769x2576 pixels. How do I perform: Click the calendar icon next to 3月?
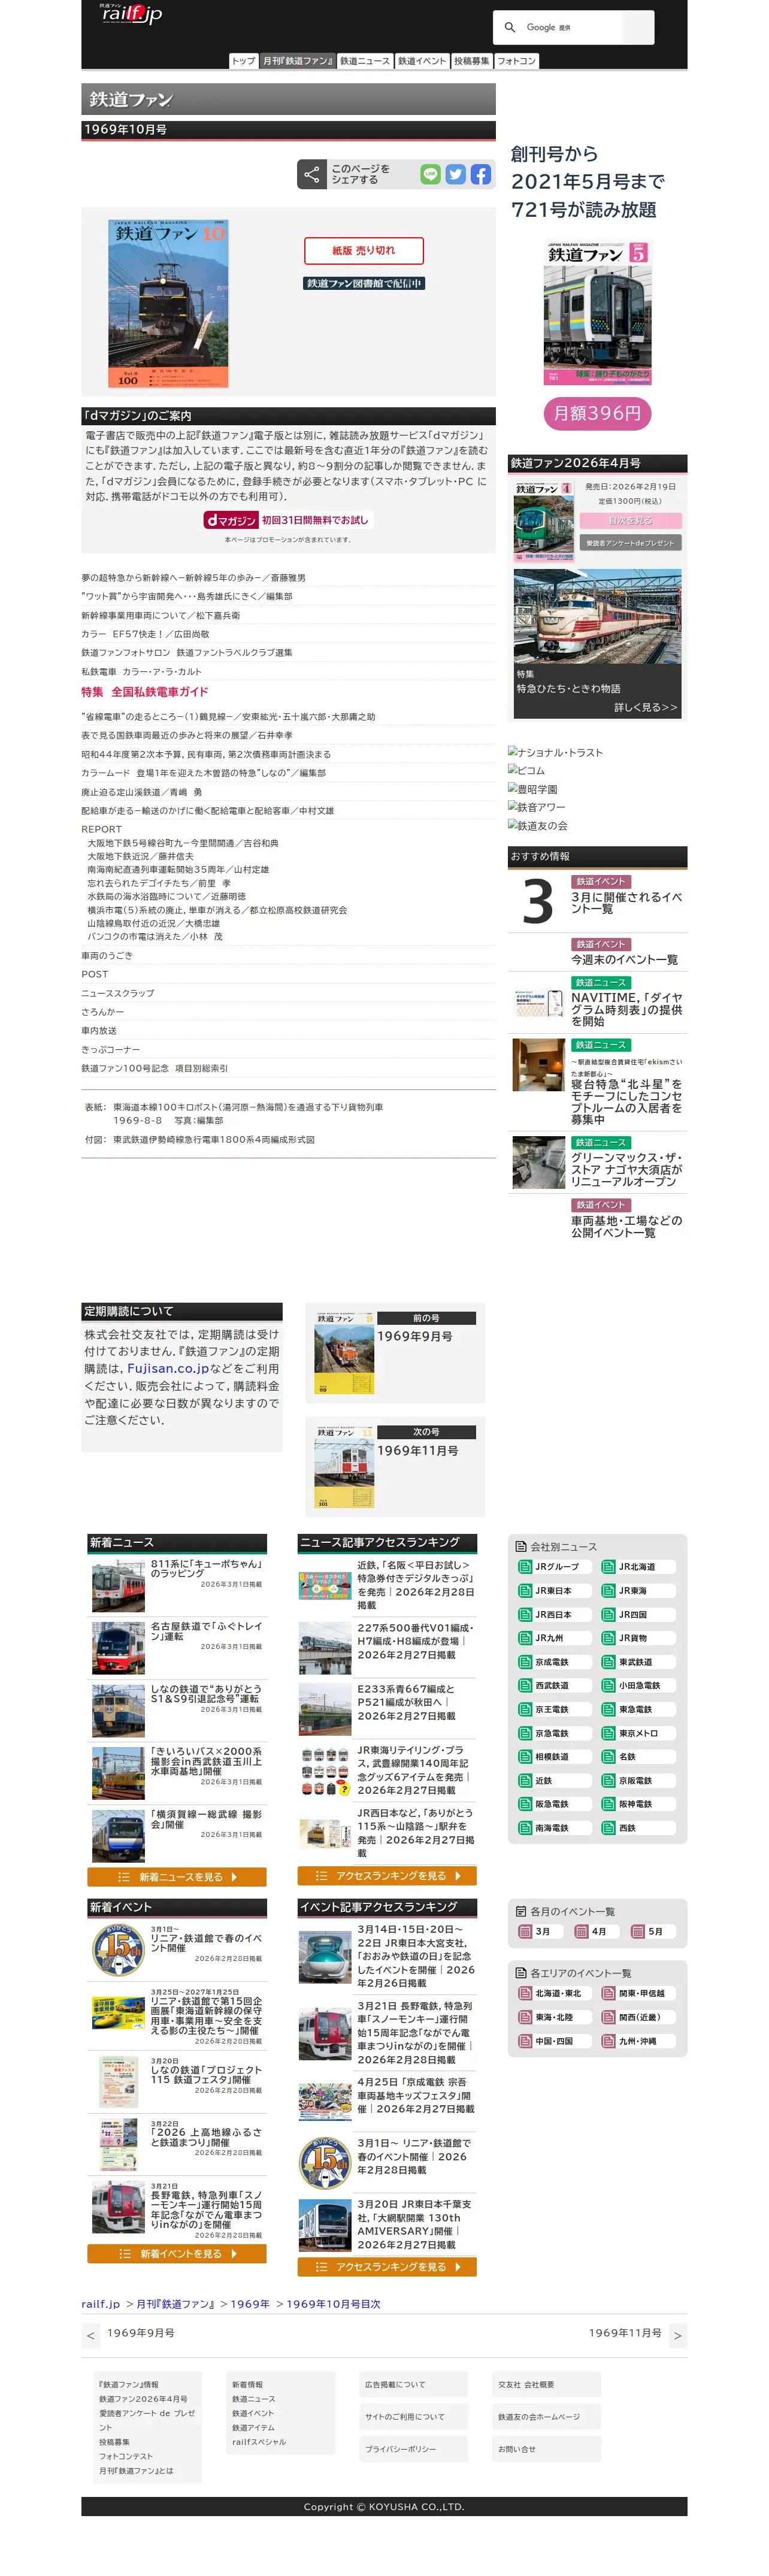(x=525, y=1932)
